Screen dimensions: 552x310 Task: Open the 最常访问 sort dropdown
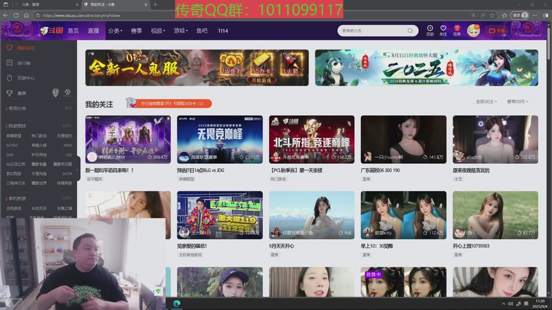click(517, 101)
